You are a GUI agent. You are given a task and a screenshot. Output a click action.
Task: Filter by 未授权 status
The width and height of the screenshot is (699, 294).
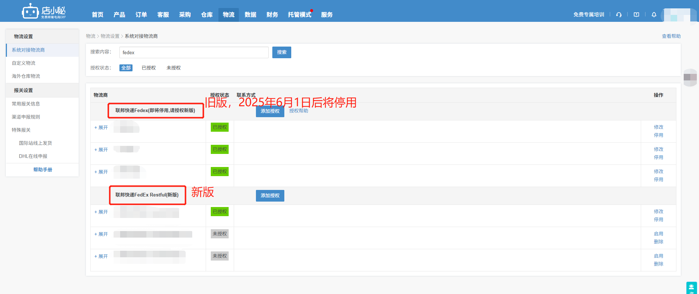point(174,68)
